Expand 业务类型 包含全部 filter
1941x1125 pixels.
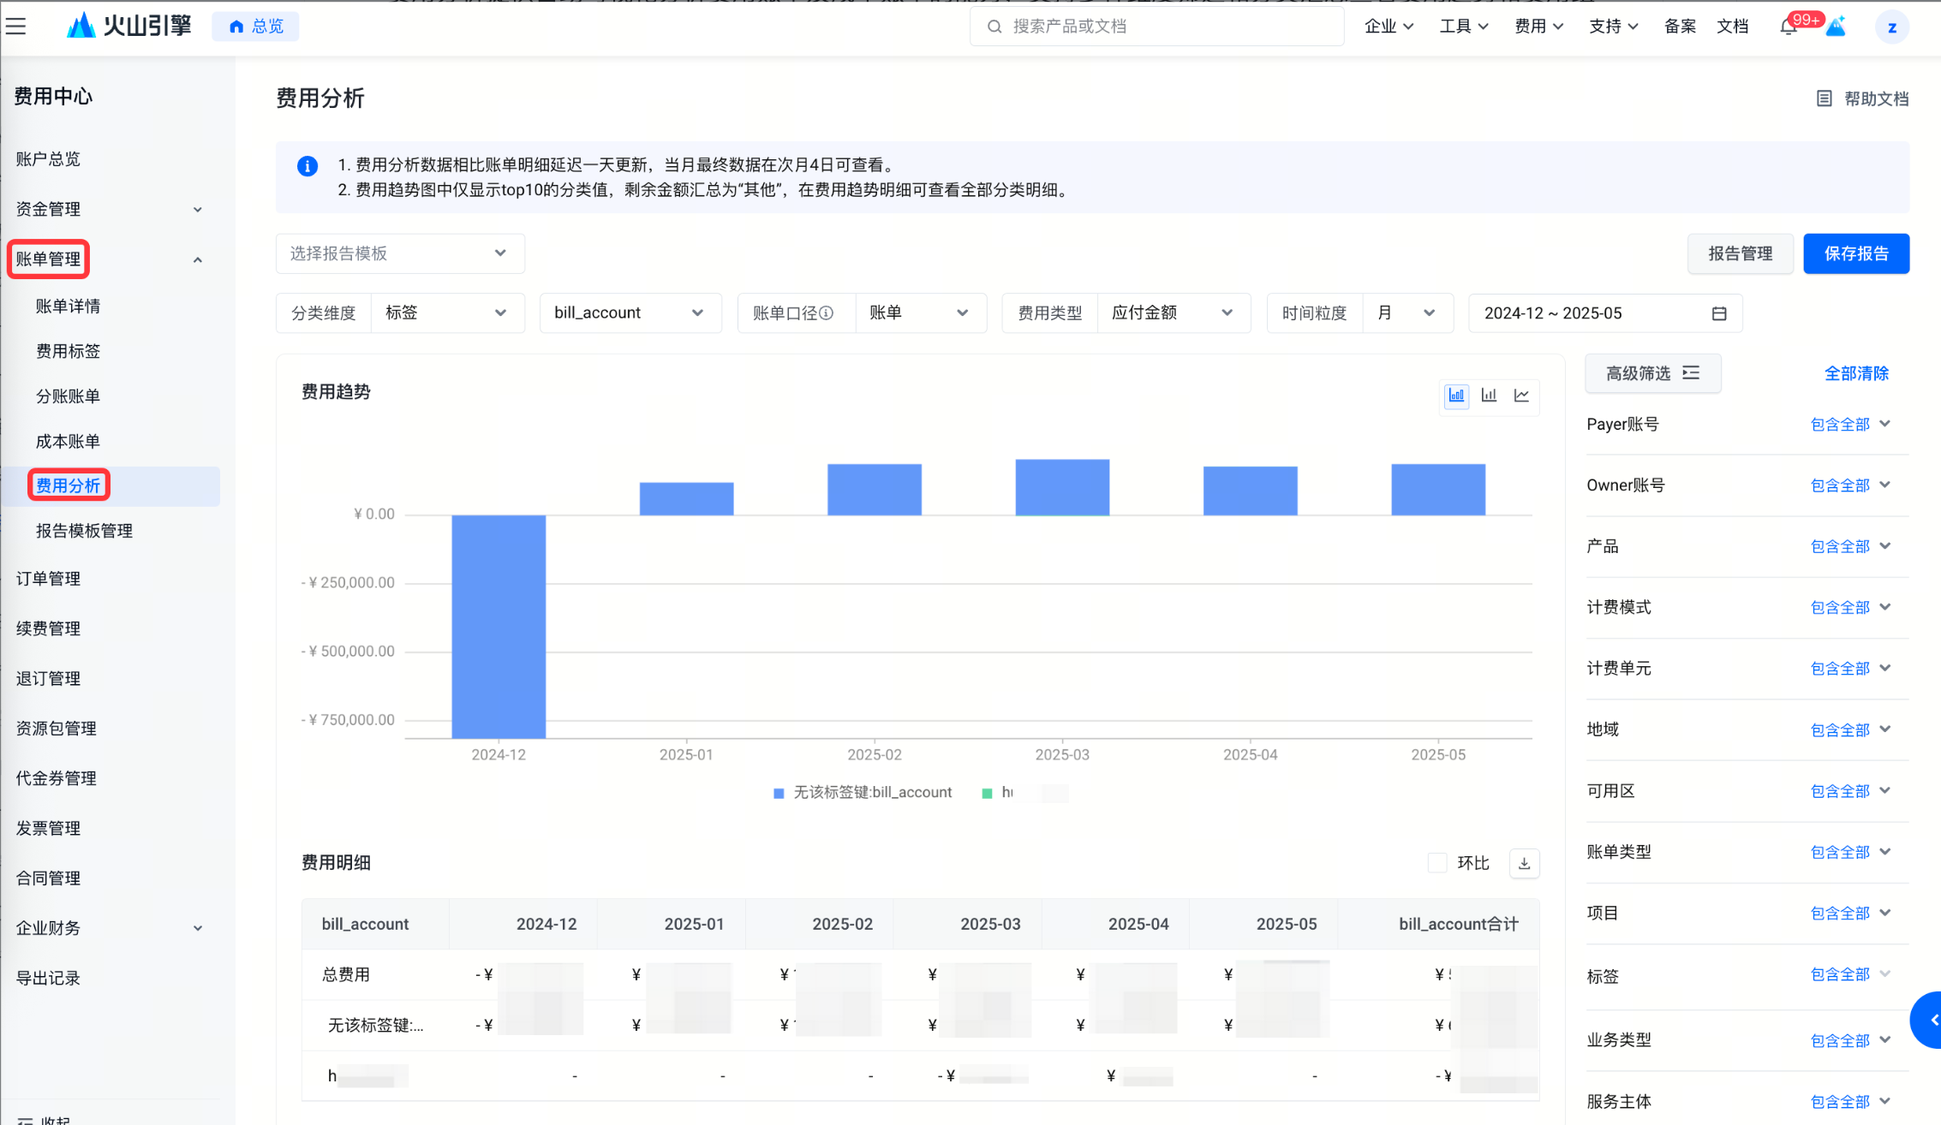tap(1850, 1041)
